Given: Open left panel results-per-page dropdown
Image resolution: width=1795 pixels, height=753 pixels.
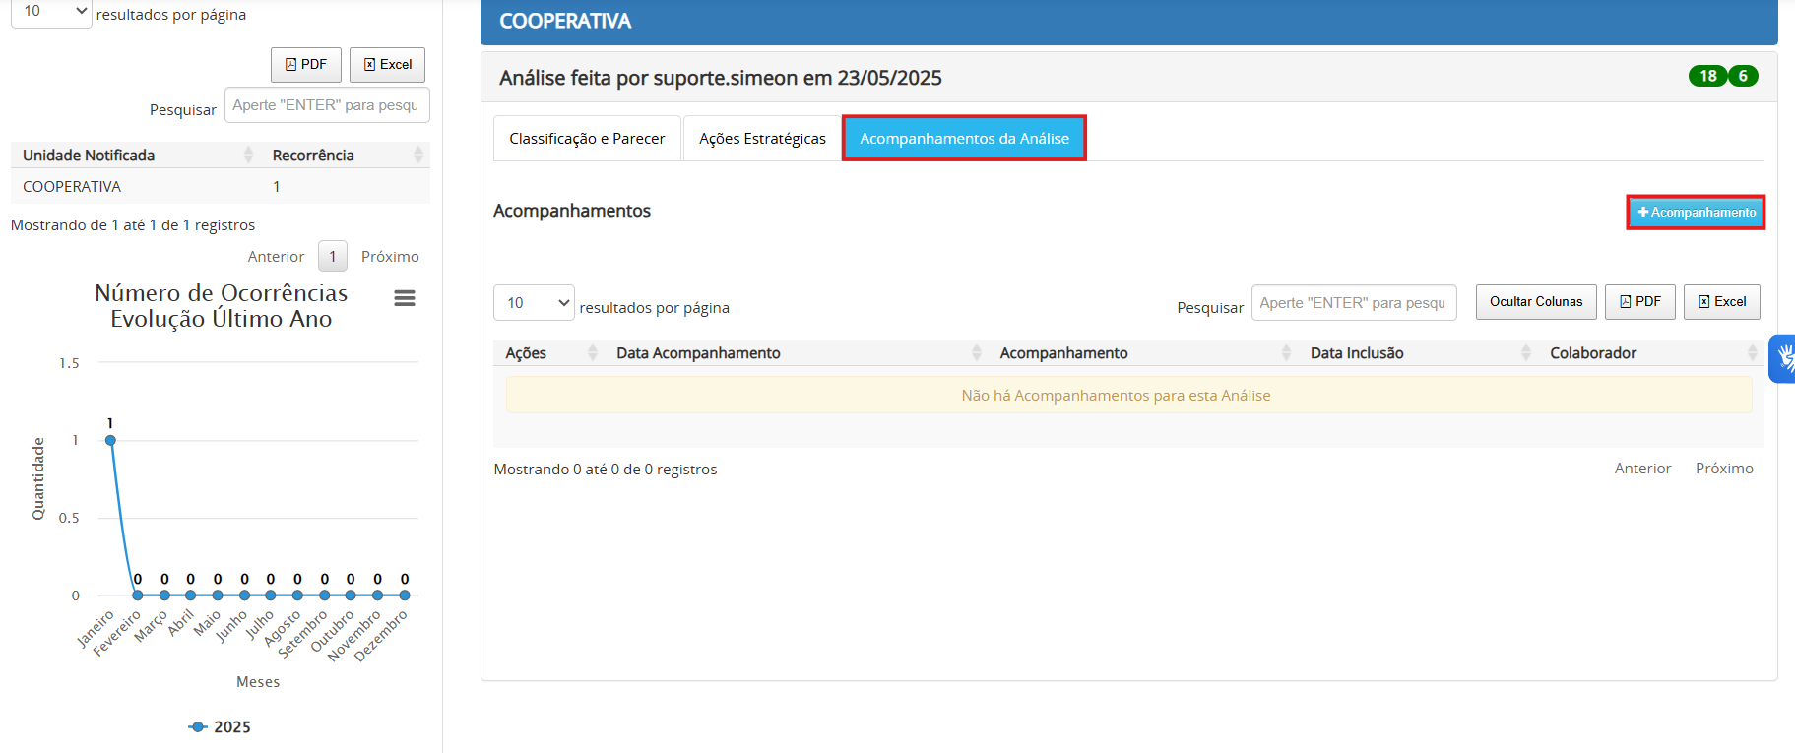Looking at the screenshot, I should (51, 12).
